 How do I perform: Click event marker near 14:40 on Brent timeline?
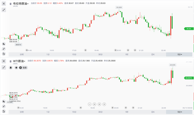27,50
